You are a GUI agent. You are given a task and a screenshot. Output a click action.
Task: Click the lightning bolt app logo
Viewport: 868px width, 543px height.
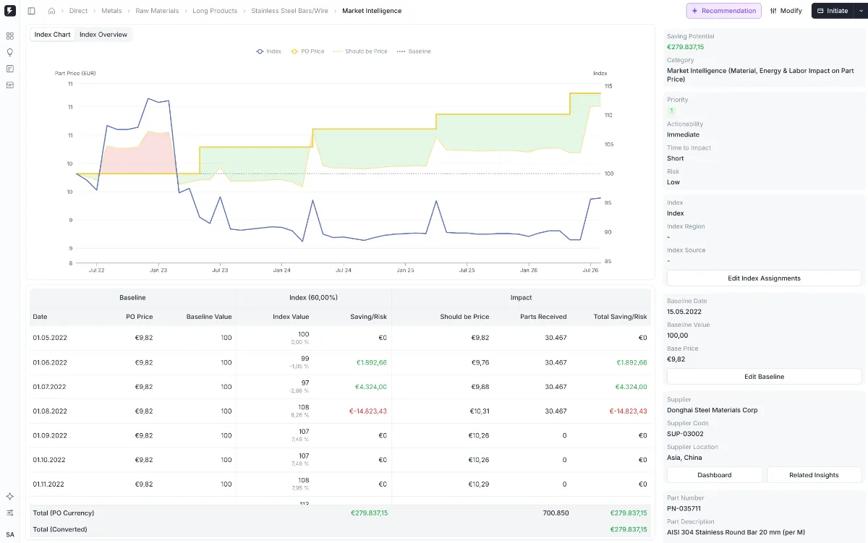pyautogui.click(x=10, y=11)
